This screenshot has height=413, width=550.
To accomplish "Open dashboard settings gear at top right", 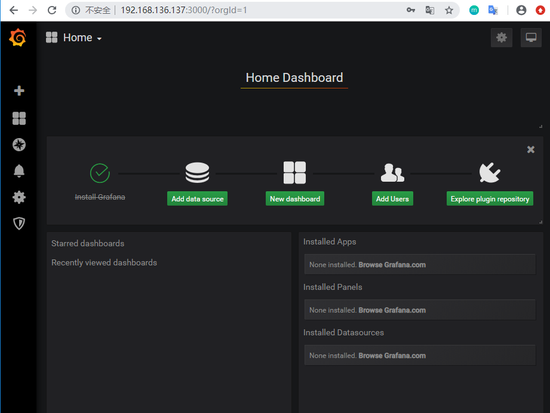I will coord(502,38).
